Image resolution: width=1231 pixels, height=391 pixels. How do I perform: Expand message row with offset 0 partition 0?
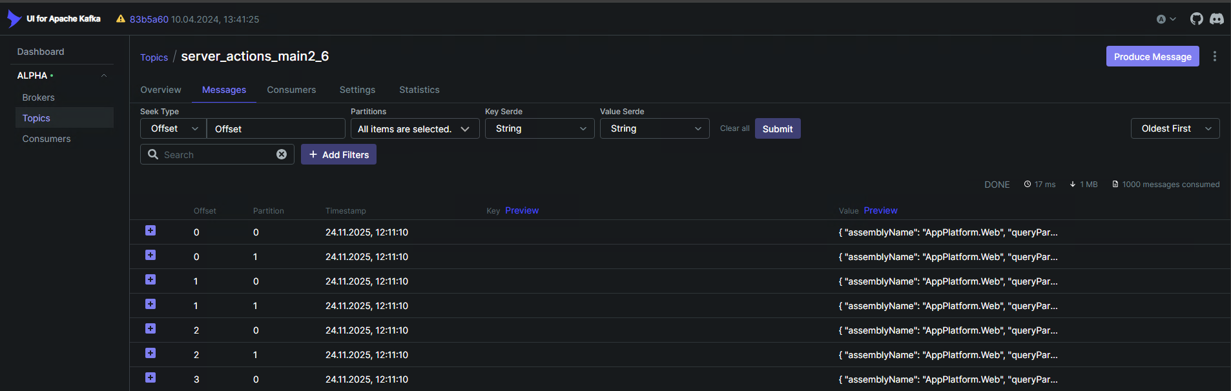click(x=150, y=231)
